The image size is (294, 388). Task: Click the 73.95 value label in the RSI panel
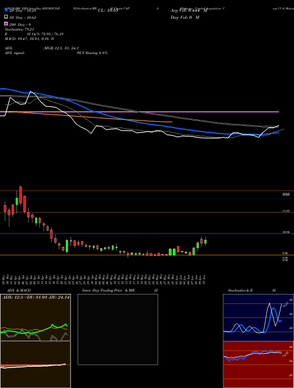coord(285,354)
